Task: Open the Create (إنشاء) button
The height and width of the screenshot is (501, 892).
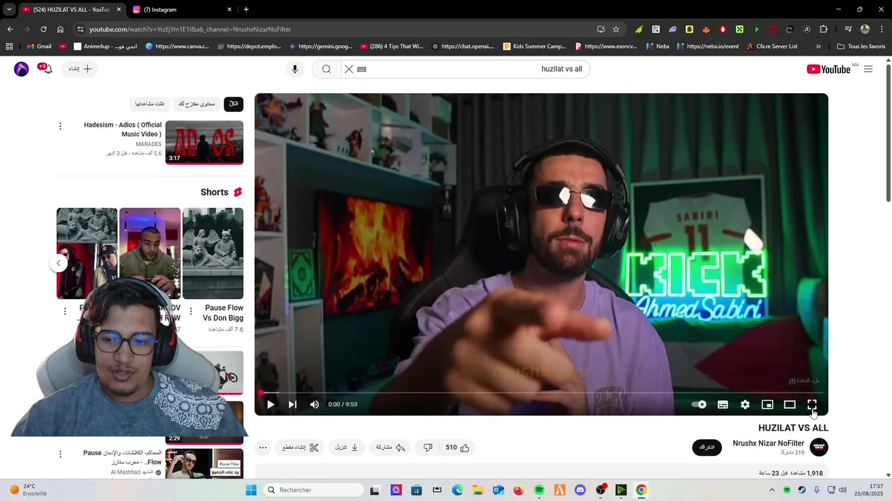Action: [79, 69]
